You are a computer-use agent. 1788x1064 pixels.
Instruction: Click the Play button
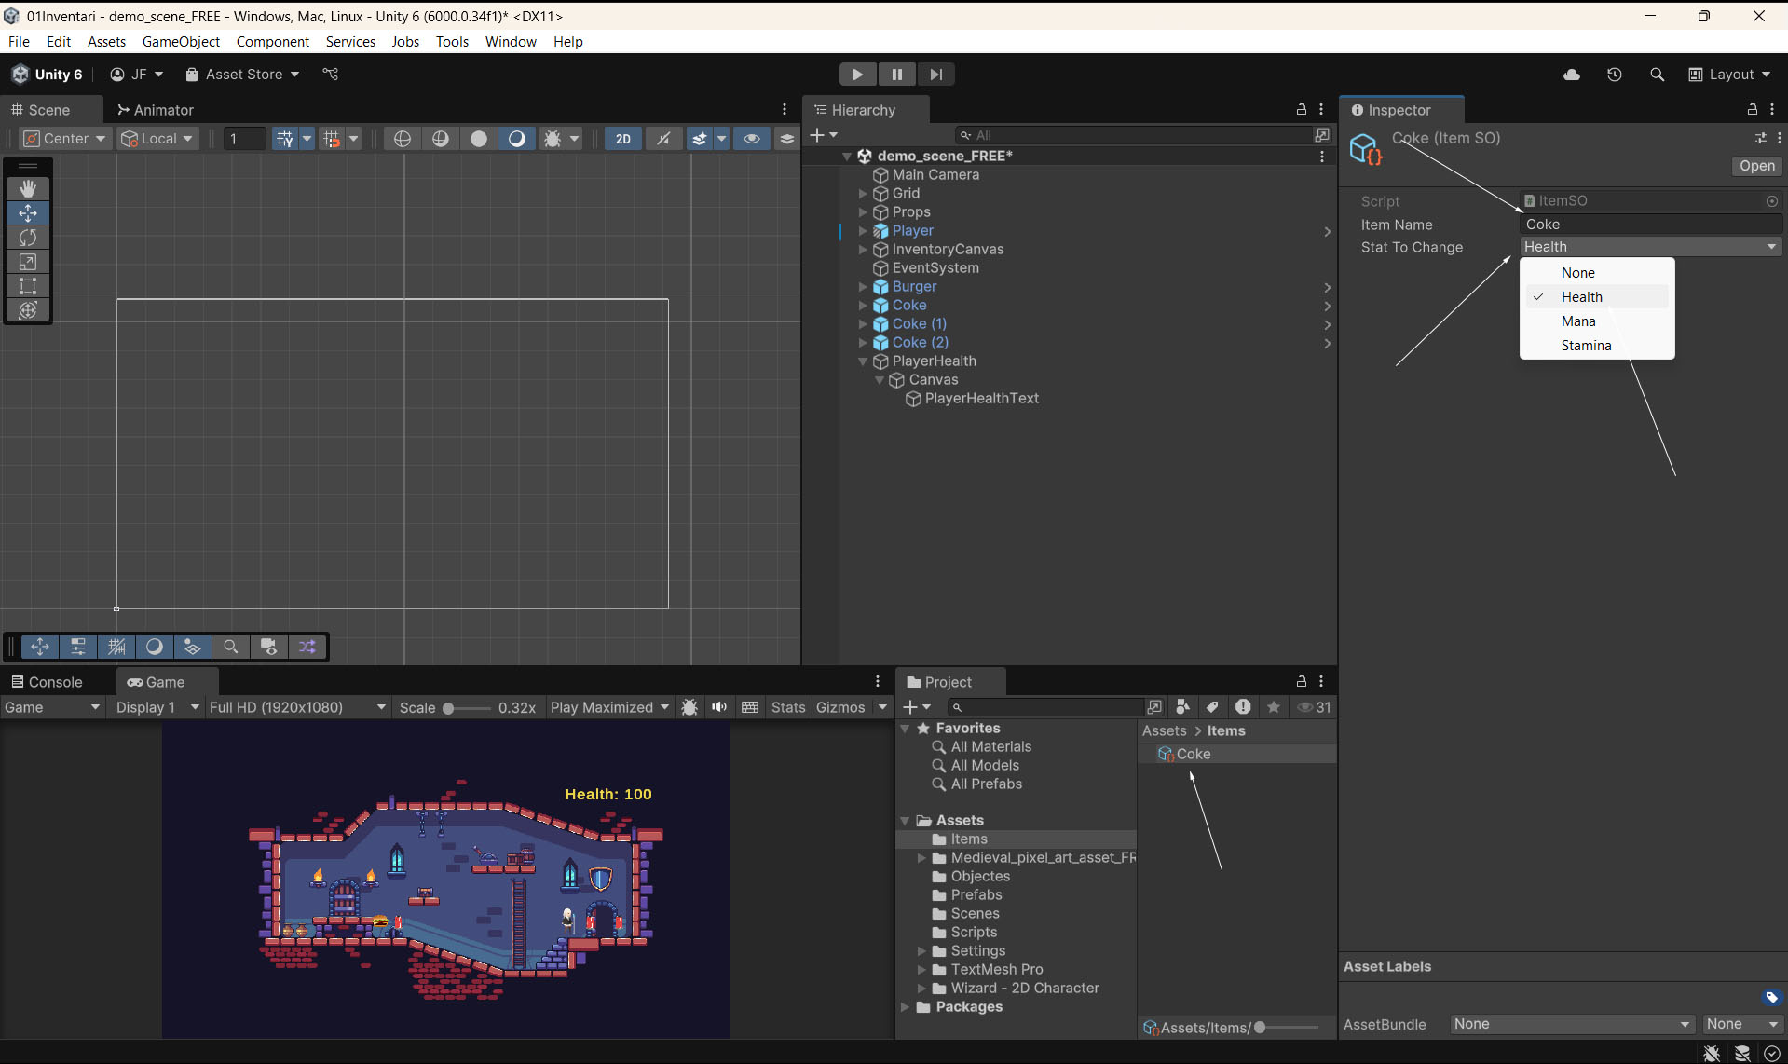tap(857, 75)
